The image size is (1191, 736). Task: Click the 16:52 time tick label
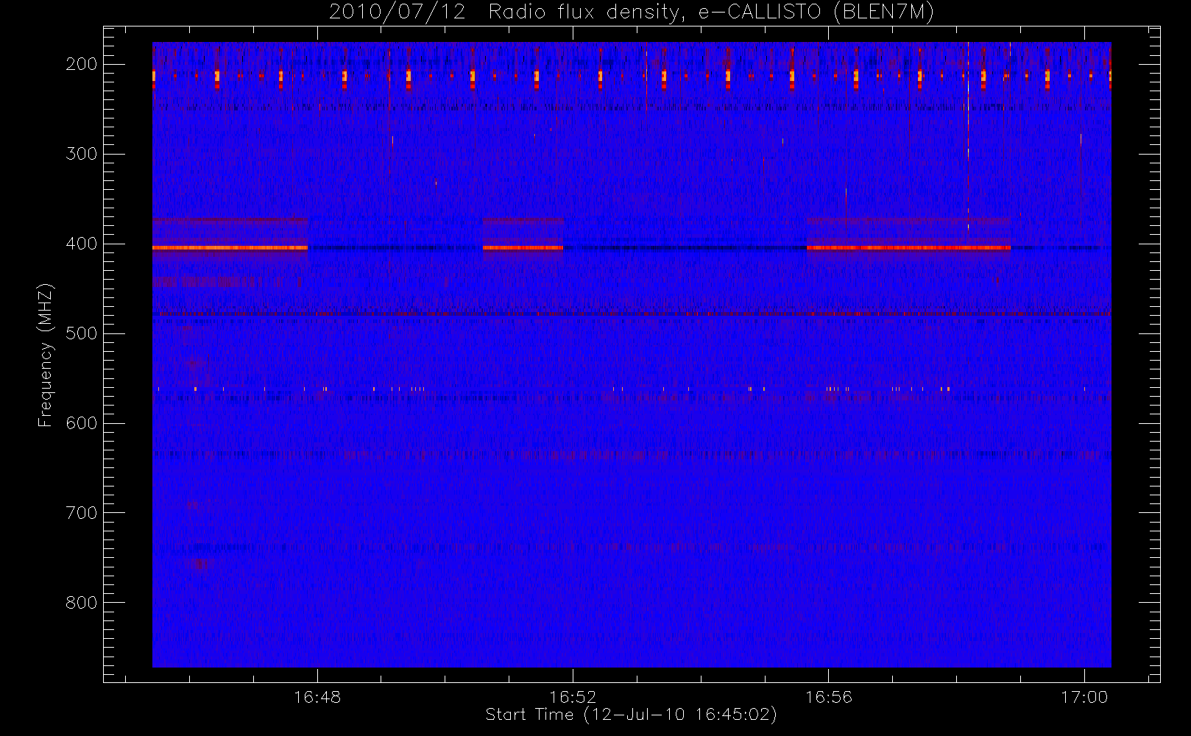(x=573, y=697)
